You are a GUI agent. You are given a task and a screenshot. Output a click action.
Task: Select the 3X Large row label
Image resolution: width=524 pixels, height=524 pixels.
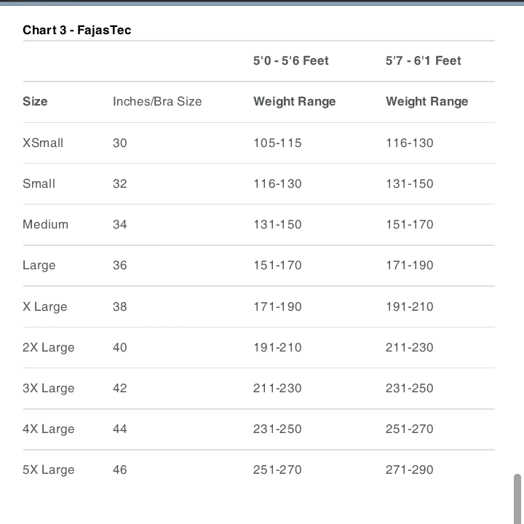[x=48, y=388]
